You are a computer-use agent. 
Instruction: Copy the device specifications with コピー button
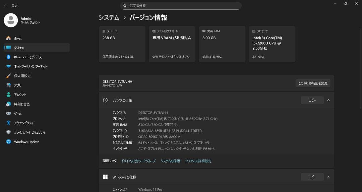click(312, 100)
